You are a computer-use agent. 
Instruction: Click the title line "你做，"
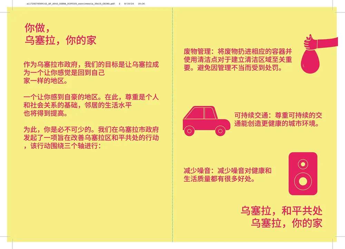point(39,28)
